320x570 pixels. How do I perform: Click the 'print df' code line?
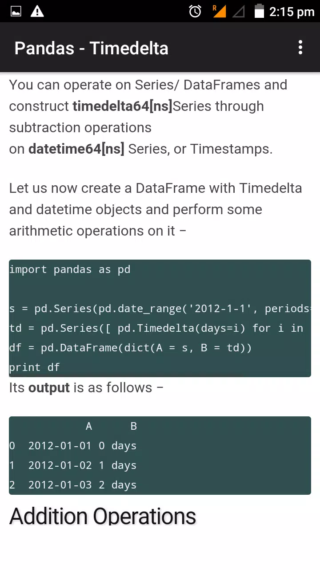[34, 368]
